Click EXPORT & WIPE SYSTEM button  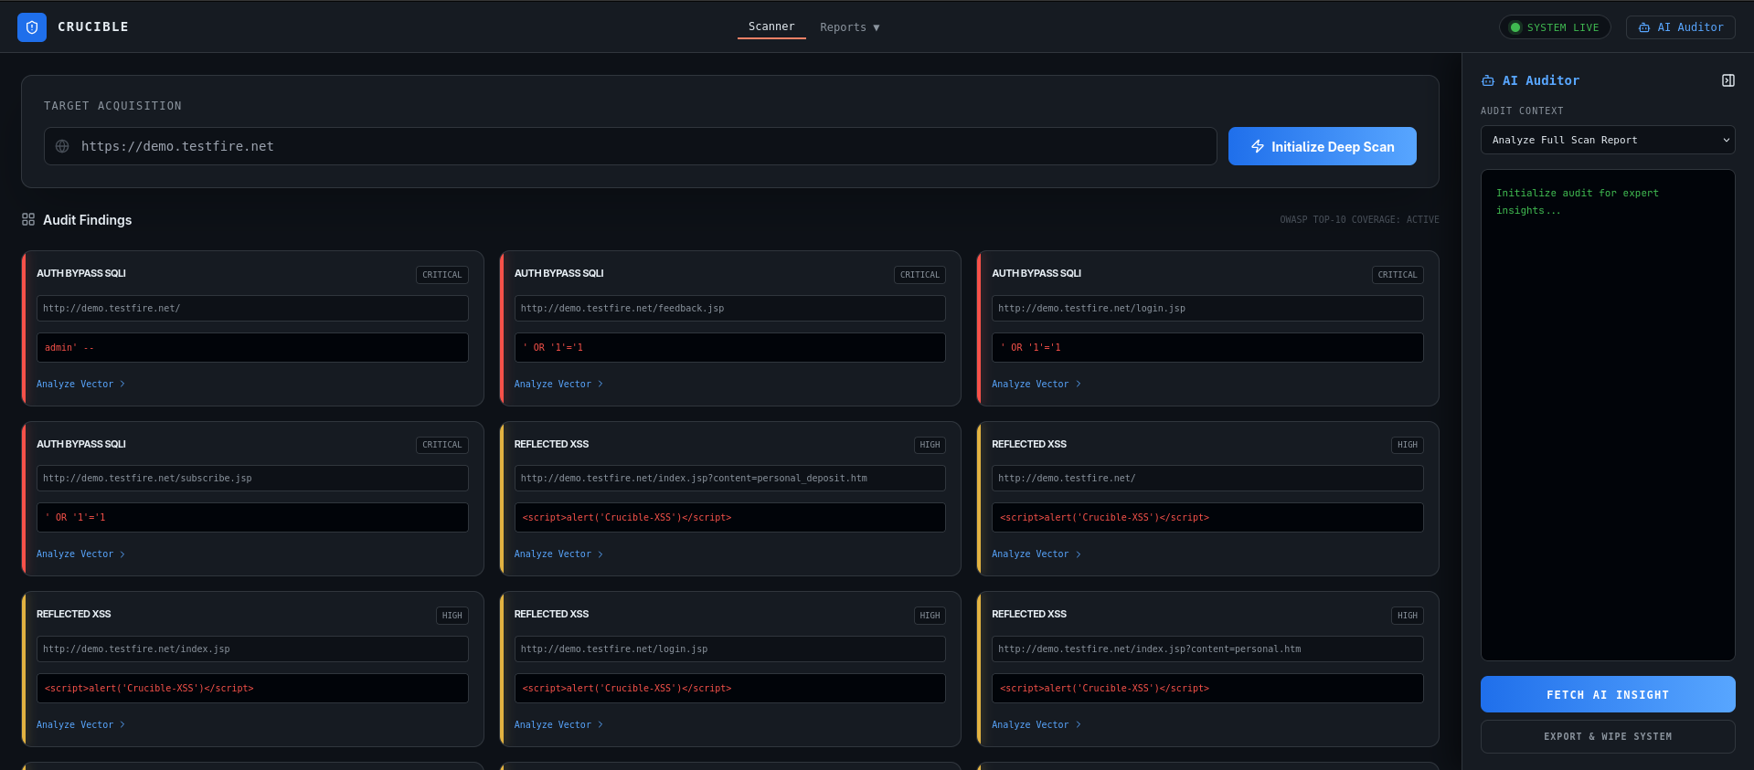click(1608, 736)
